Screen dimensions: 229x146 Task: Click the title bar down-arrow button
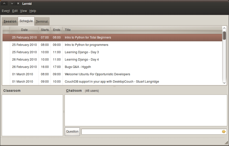point(12,4)
